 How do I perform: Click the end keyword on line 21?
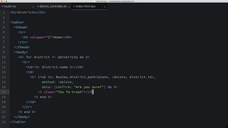coord(27,112)
